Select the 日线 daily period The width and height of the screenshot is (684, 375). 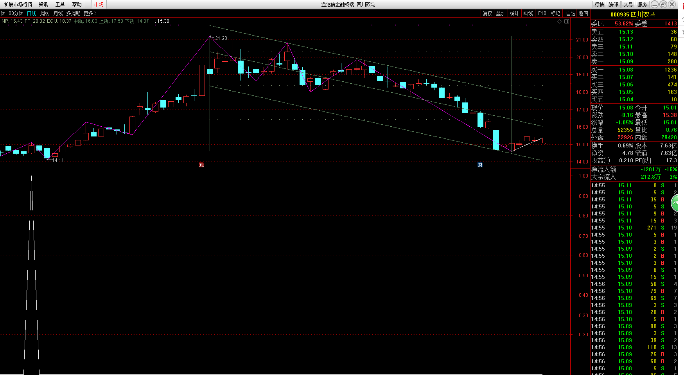[31, 13]
